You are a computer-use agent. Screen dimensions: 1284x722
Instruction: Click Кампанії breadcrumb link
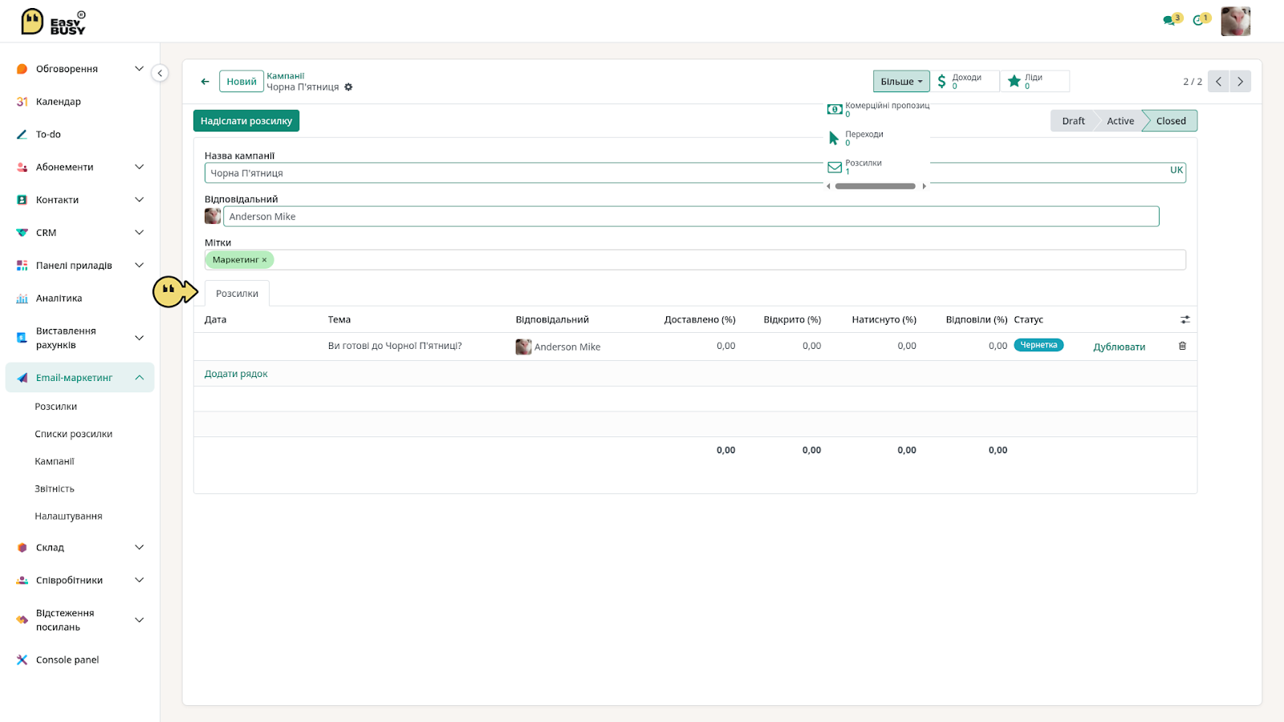[286, 76]
